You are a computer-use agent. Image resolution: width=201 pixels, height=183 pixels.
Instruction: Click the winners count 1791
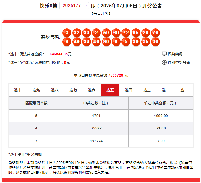(96, 116)
